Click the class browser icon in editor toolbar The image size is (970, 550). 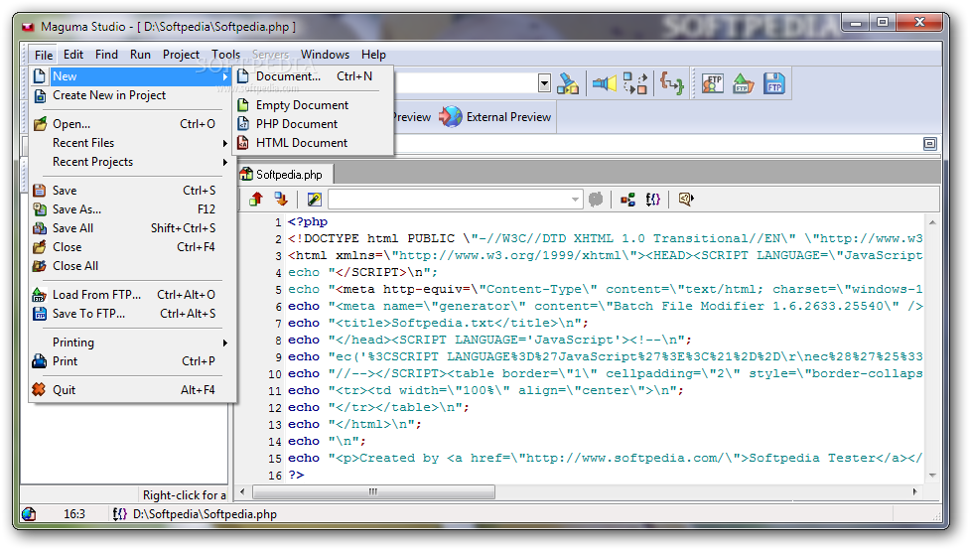pos(627,200)
